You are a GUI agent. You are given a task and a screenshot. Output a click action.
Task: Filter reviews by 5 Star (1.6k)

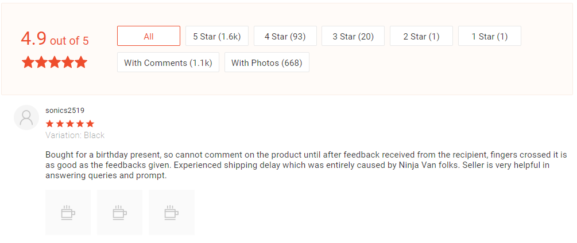[216, 36]
